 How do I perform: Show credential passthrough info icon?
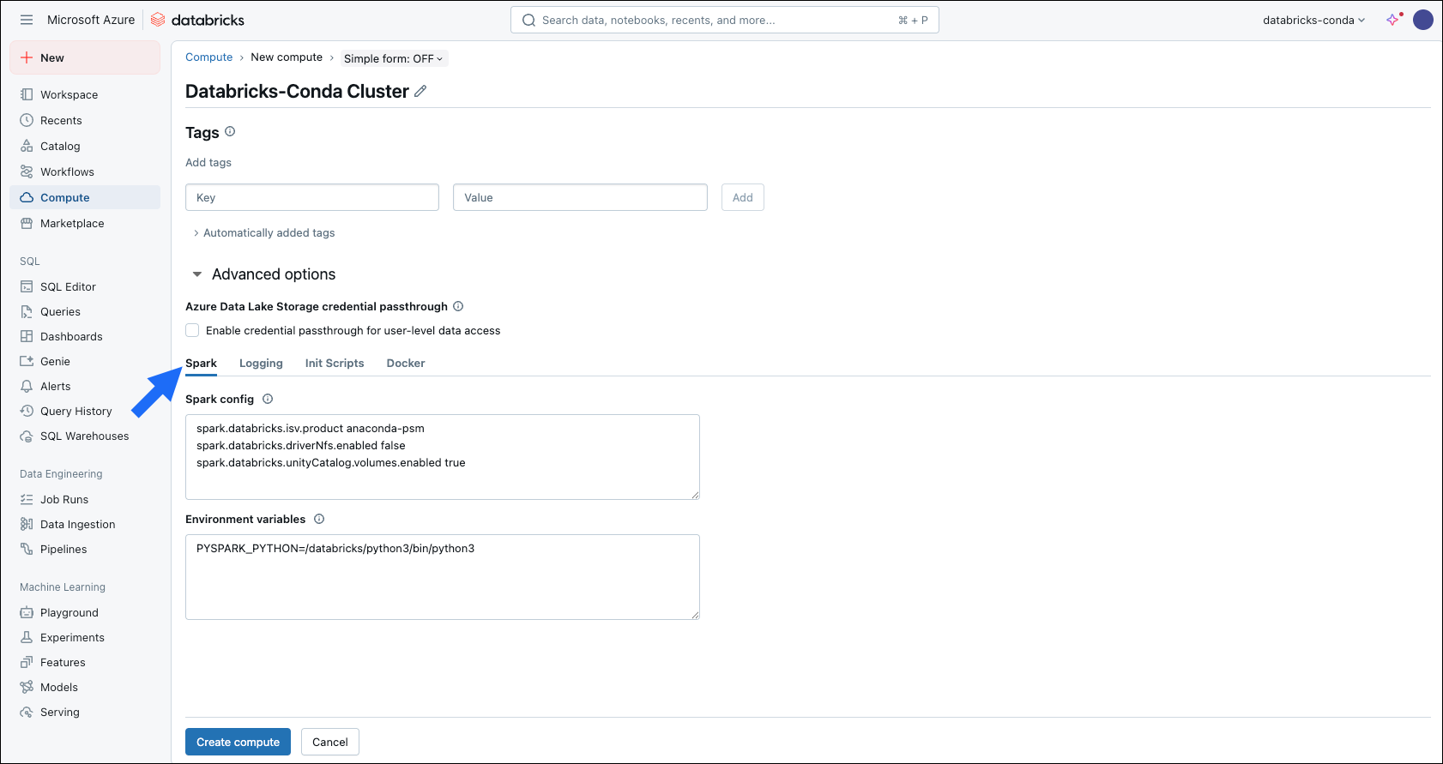[458, 306]
